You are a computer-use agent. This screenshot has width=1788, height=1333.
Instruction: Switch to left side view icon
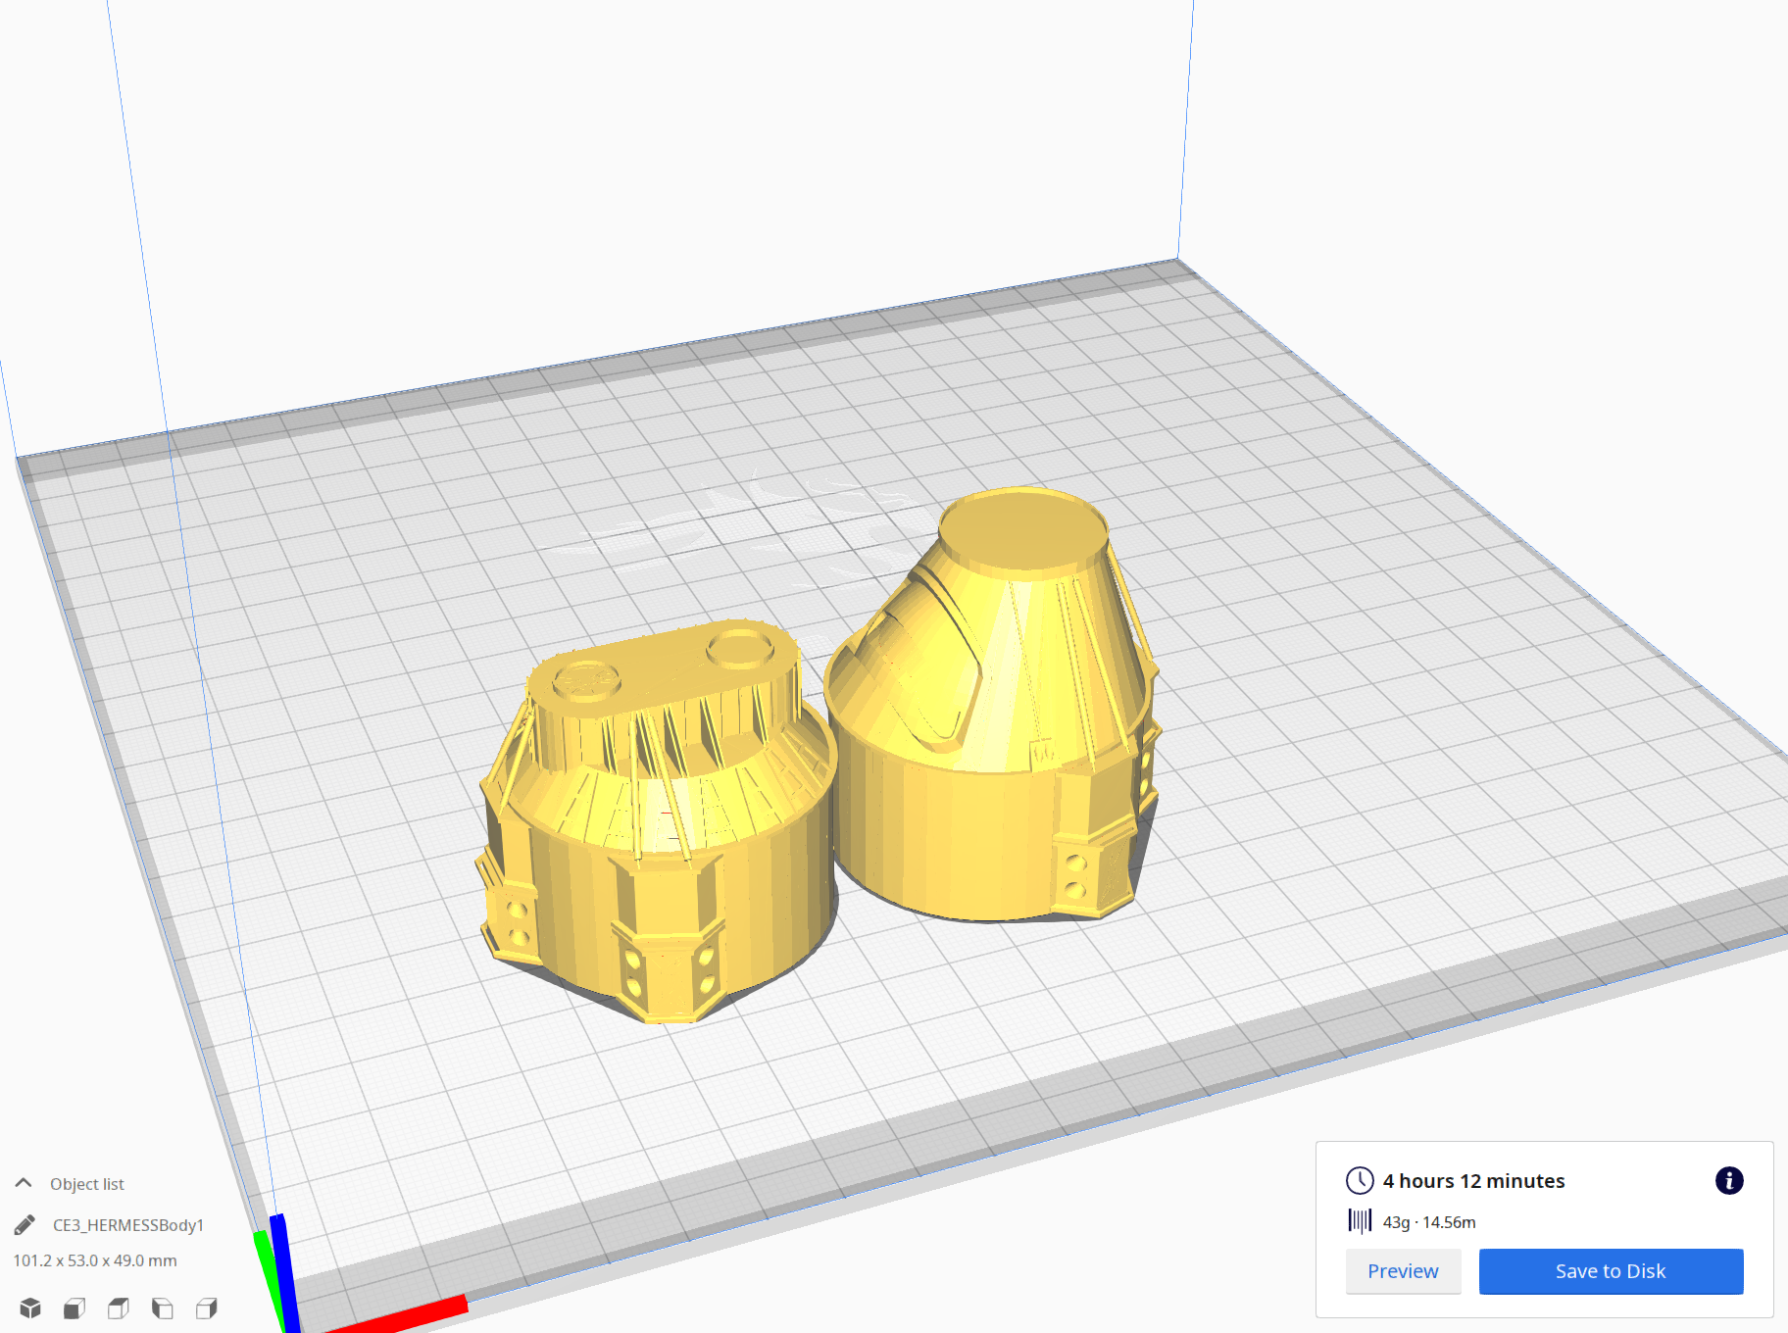pyautogui.click(x=163, y=1308)
